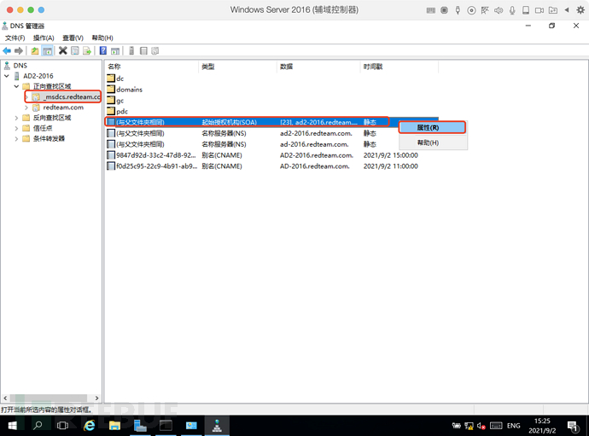589x436 pixels.
Task: Click the taskbar search magnifier
Action: [x=38, y=426]
